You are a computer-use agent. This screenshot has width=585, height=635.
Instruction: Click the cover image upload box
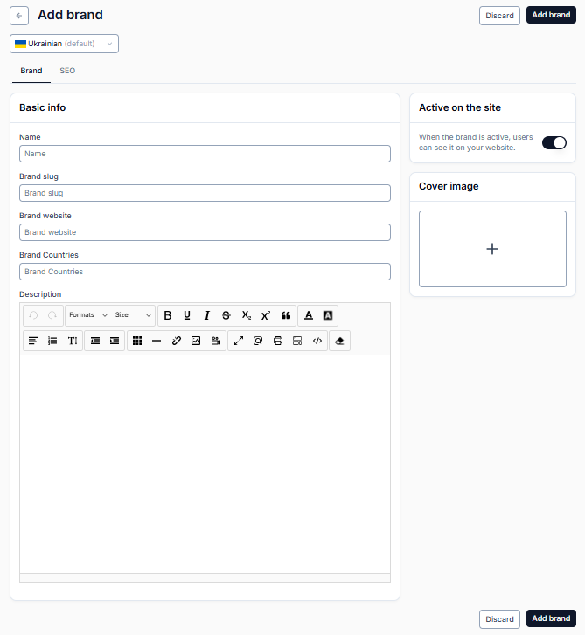pyautogui.click(x=492, y=249)
